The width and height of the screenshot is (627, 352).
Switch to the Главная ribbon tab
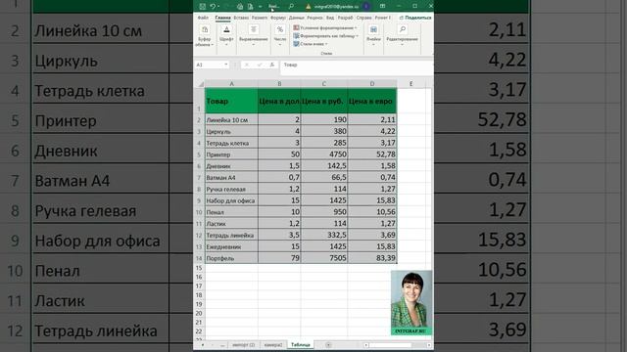[x=222, y=18]
